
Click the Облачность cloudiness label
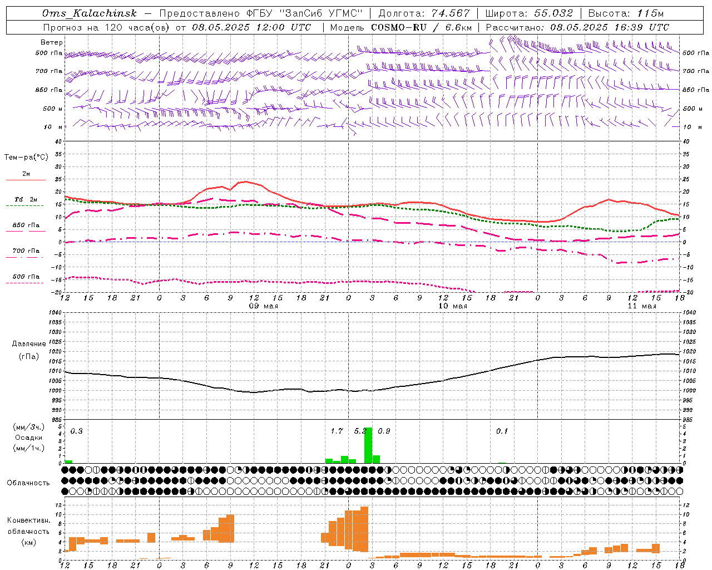(28, 483)
